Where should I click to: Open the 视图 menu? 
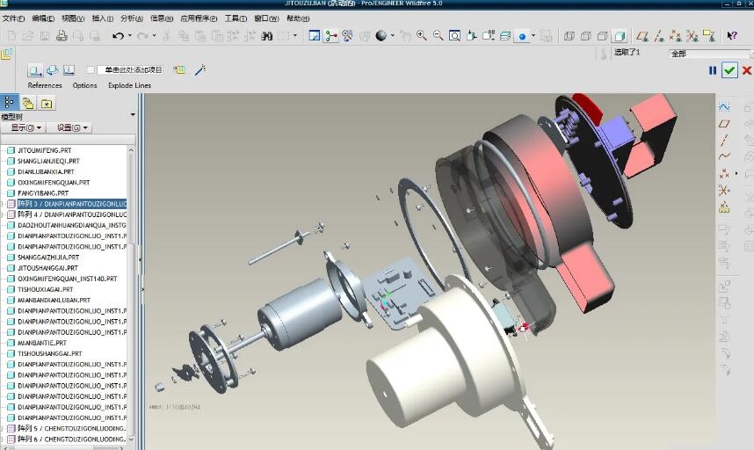coord(73,18)
